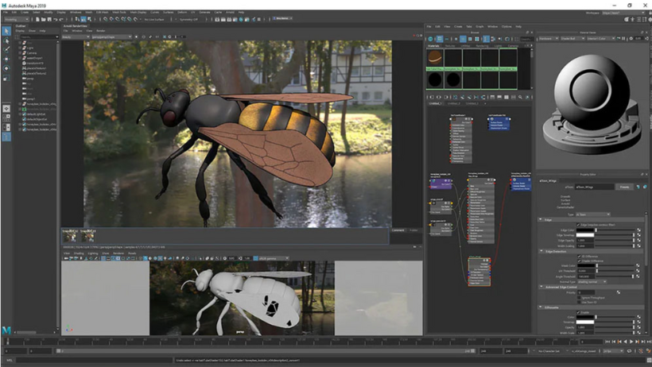The height and width of the screenshot is (367, 652).
Task: Click the gear icon in the Material Viewer toolbar
Action: [x=631, y=39]
